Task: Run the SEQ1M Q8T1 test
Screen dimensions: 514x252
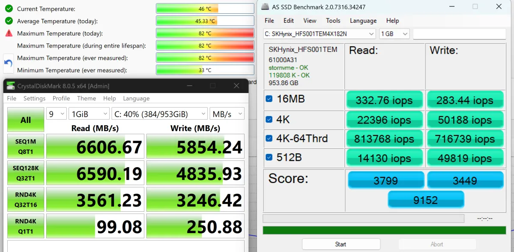Action: (26, 147)
